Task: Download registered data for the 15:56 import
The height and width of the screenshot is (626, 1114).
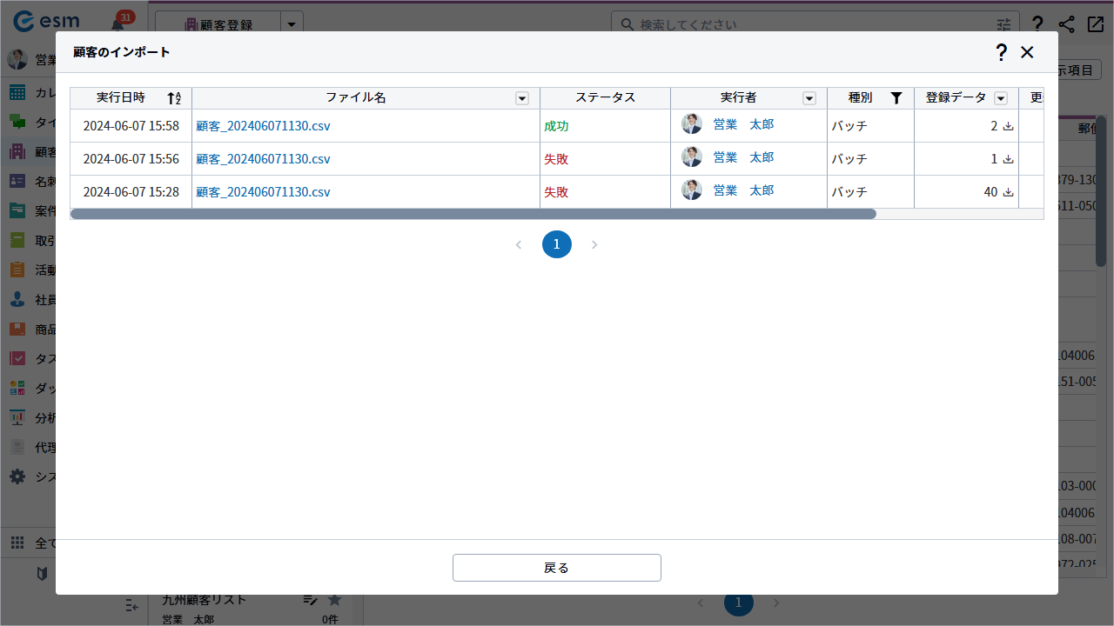Action: [1009, 159]
